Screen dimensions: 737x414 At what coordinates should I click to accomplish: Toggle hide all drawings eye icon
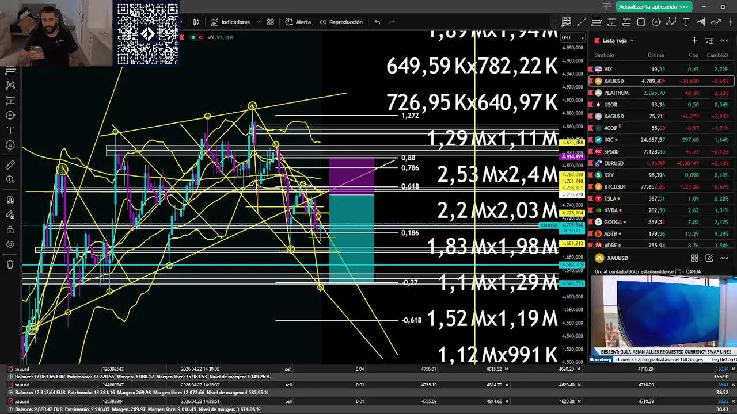(x=10, y=244)
